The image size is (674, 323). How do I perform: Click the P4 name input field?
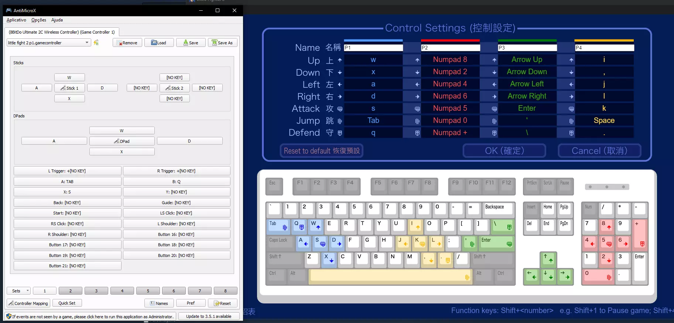coord(605,48)
